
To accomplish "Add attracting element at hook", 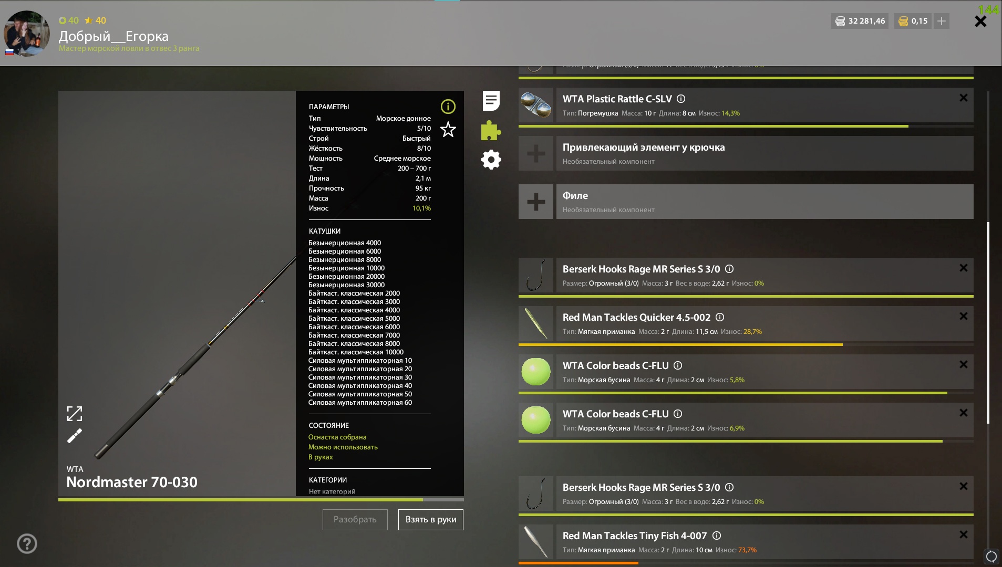I will click(536, 153).
